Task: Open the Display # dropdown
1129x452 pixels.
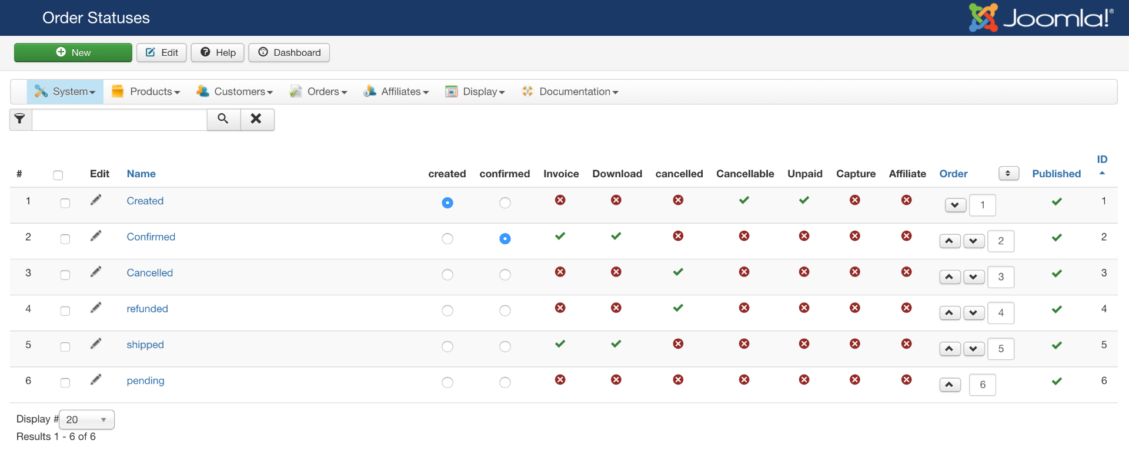Action: point(86,420)
